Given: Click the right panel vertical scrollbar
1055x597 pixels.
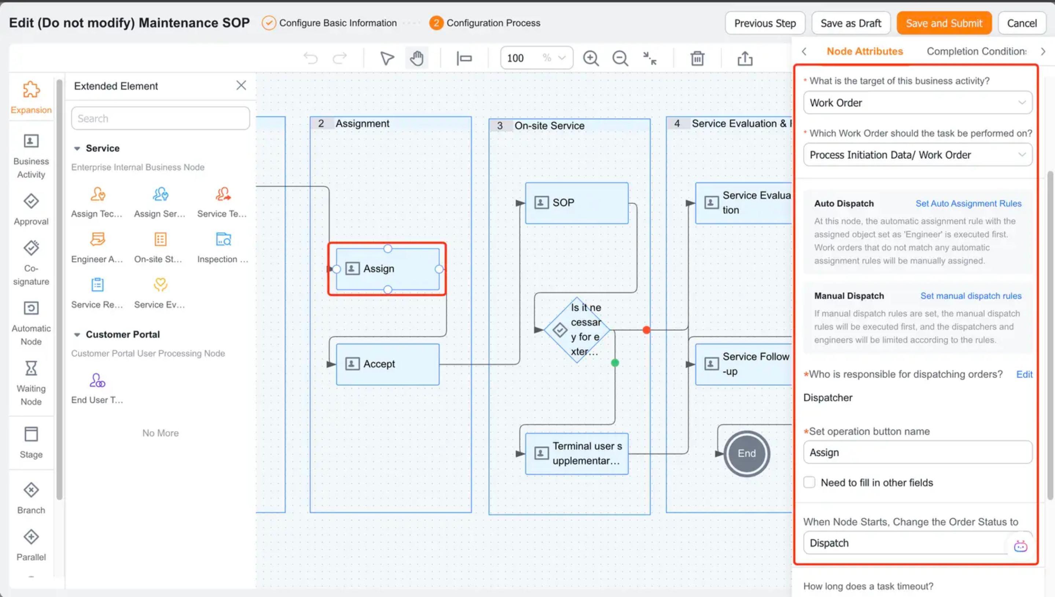Looking at the screenshot, I should (1050, 335).
